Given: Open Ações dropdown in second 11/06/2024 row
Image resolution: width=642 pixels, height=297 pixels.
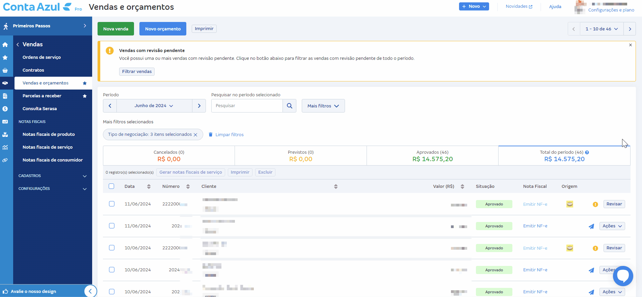Looking at the screenshot, I should 612,226.
